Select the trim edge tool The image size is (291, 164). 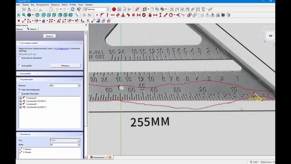(88, 21)
